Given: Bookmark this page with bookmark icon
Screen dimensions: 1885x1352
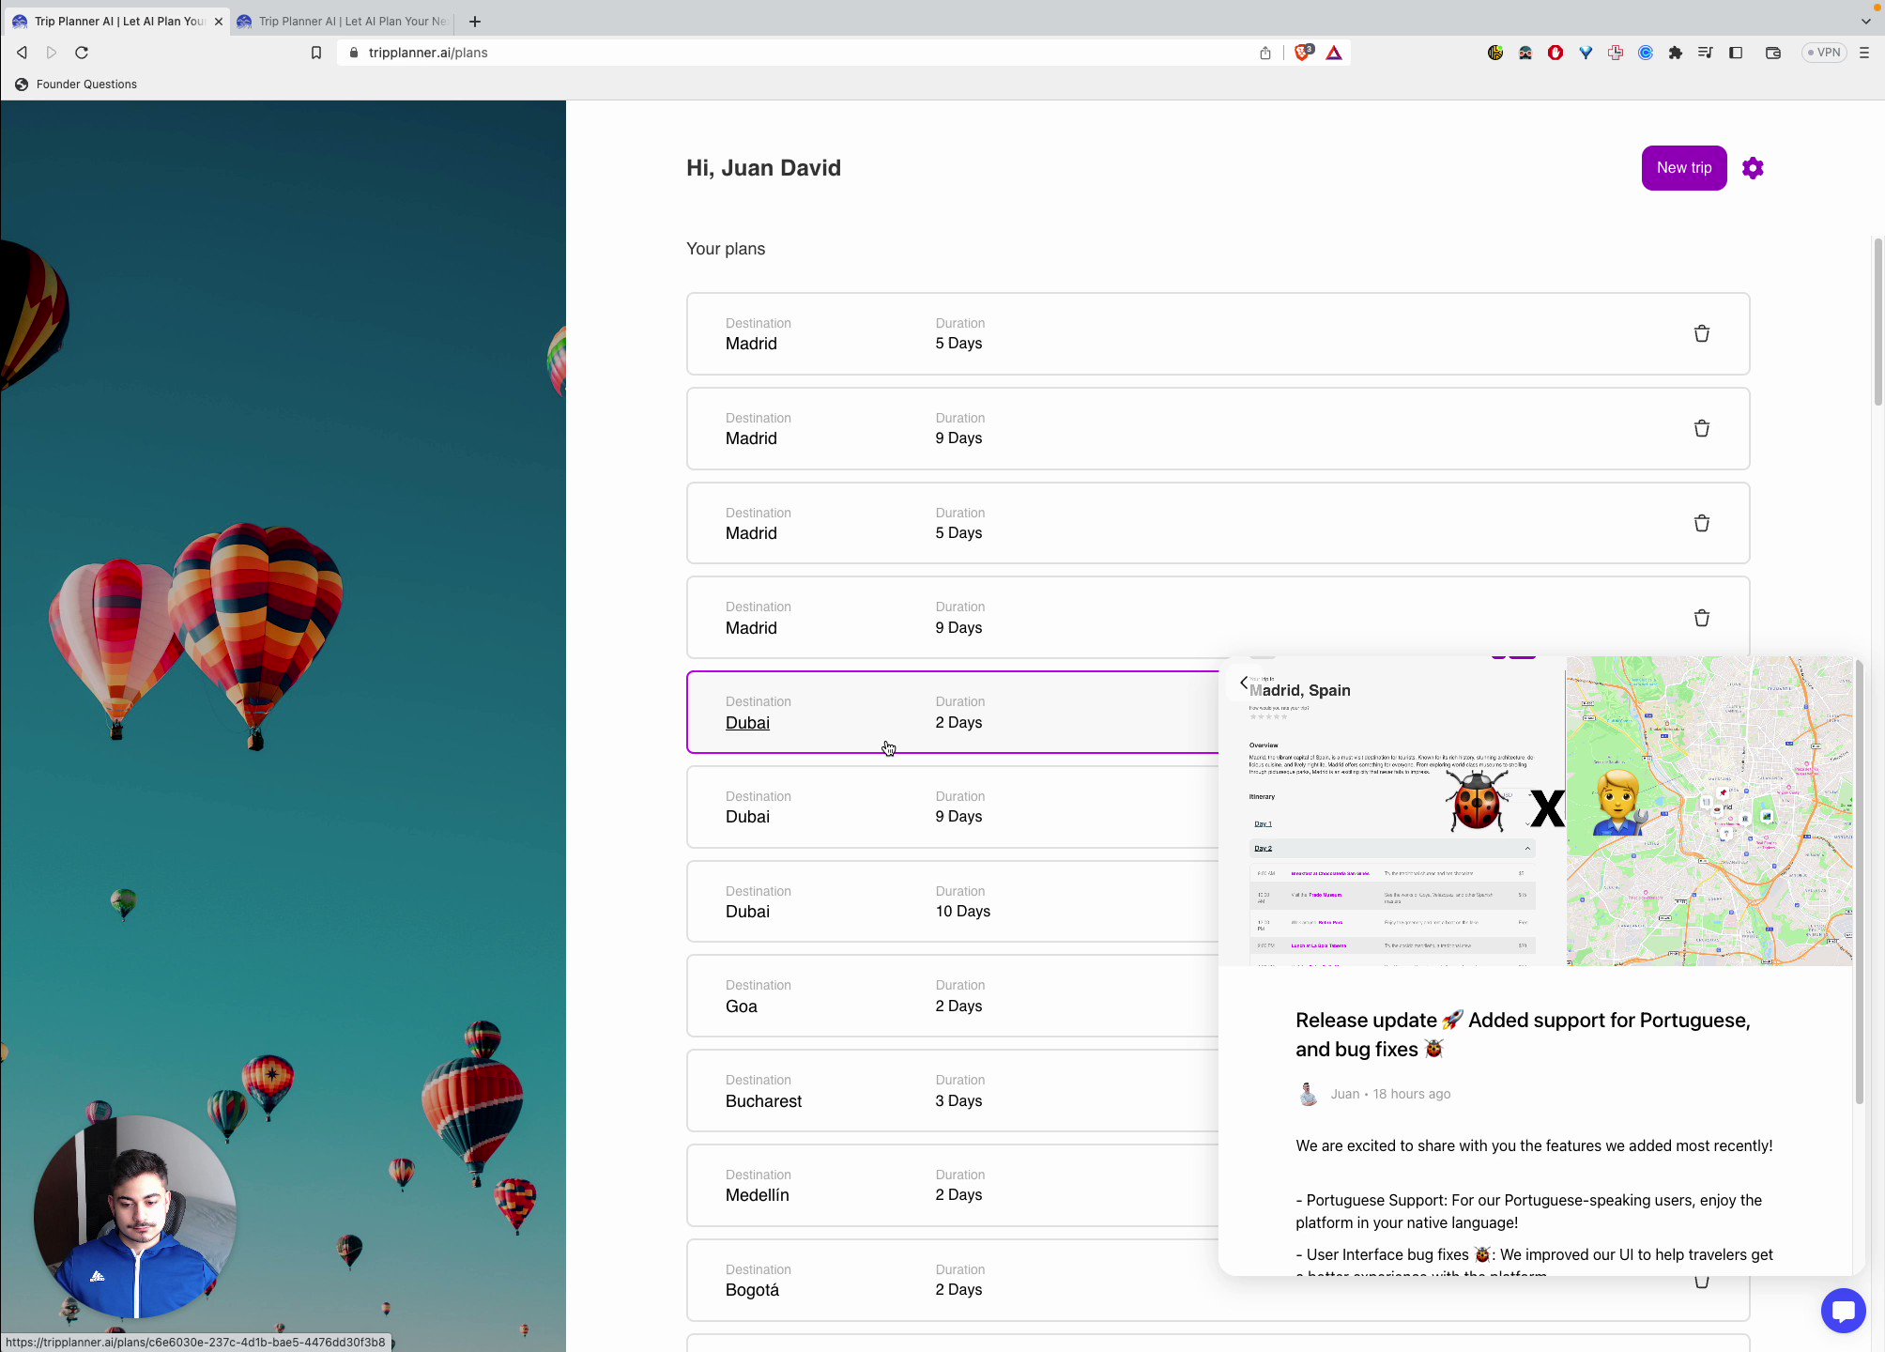Looking at the screenshot, I should pyautogui.click(x=316, y=53).
